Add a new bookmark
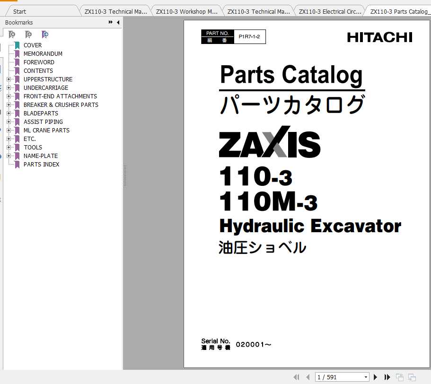431x384 pixels. 27,34
